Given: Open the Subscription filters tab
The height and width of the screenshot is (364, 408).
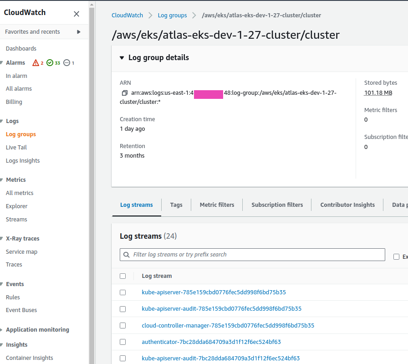Looking at the screenshot, I should pyautogui.click(x=277, y=205).
